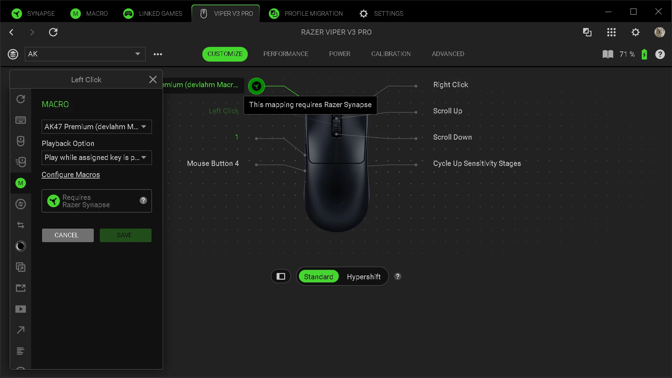Open the PERFORMANCE tab
672x378 pixels.
[x=286, y=54]
